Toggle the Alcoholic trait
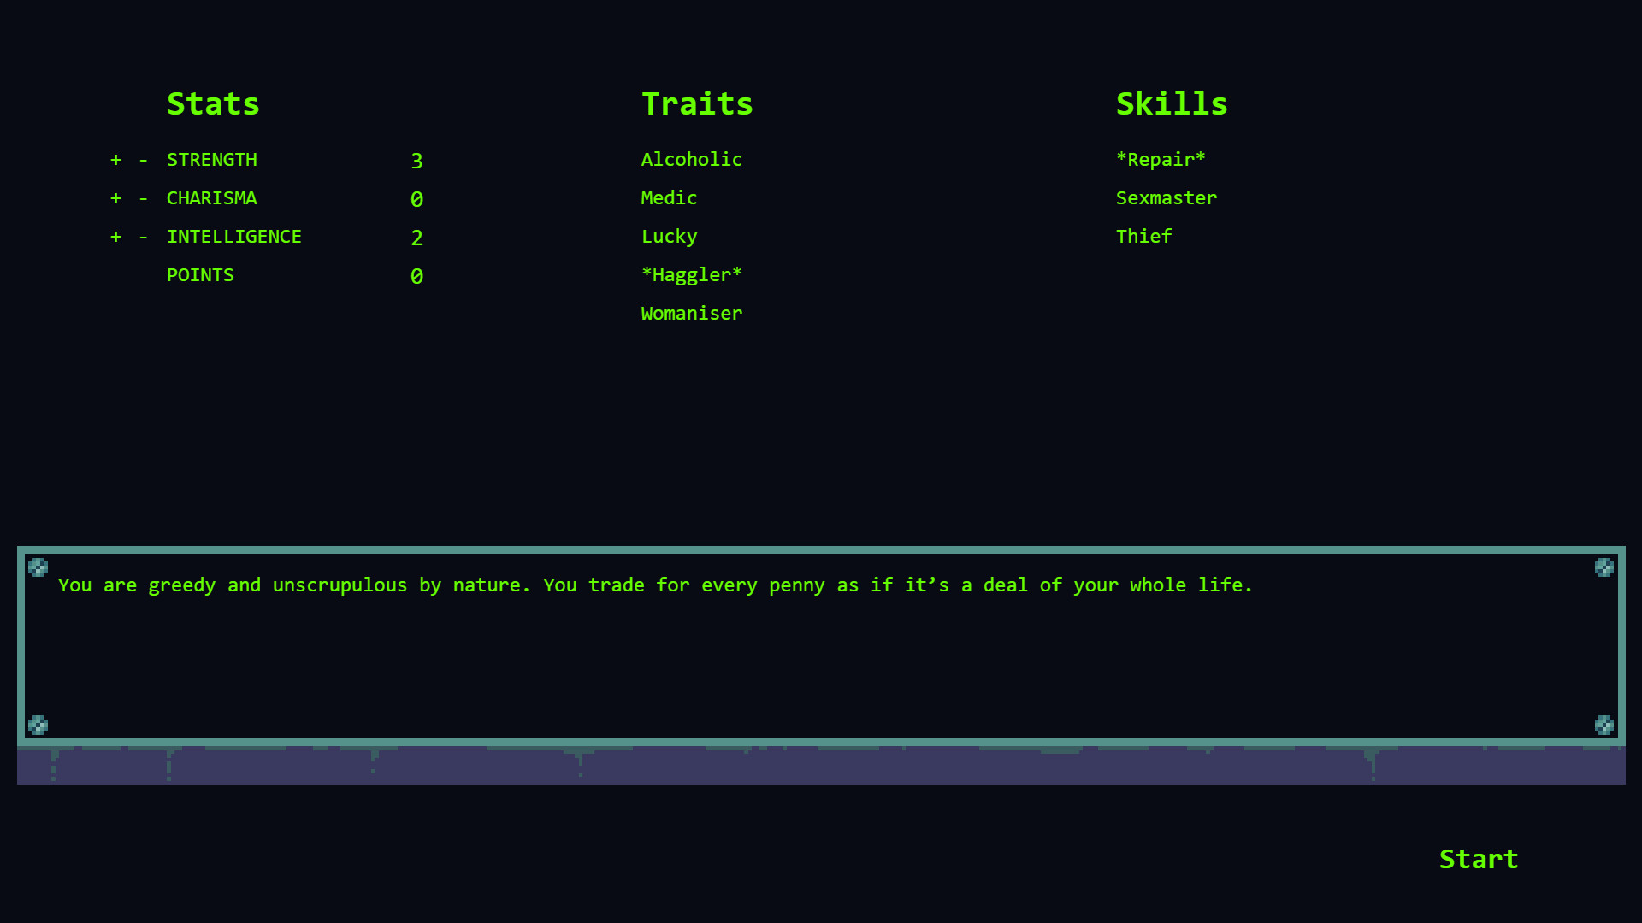1642x923 pixels. (691, 159)
